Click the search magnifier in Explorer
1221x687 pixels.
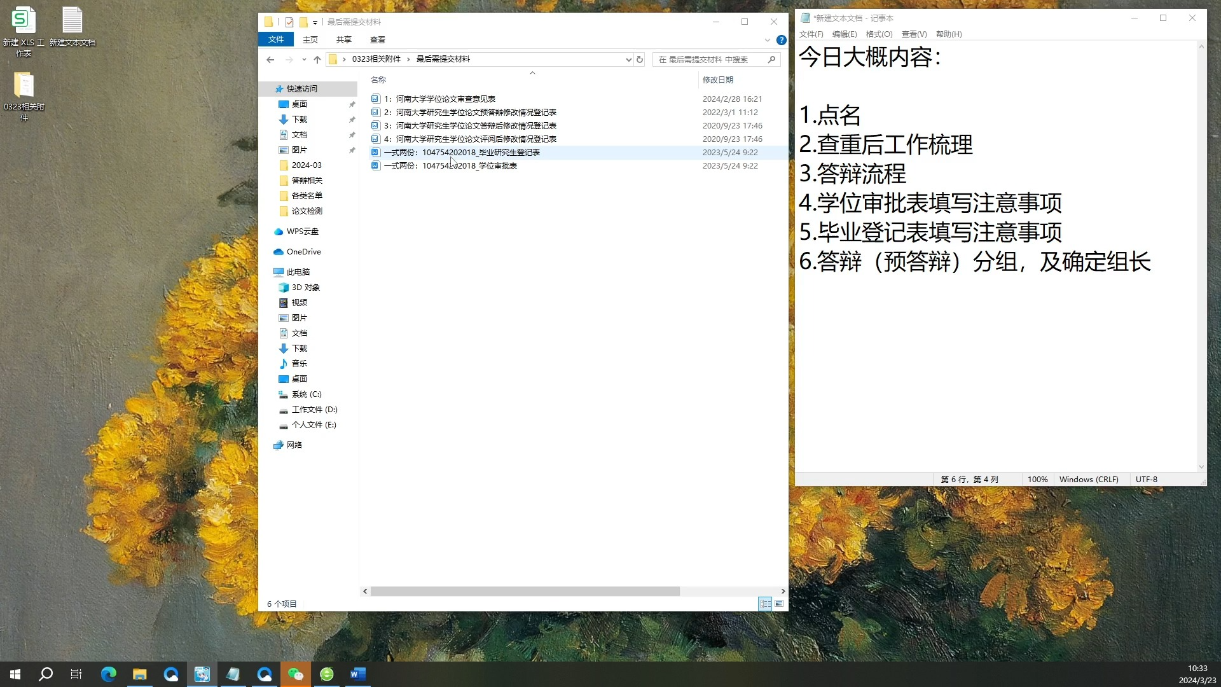pos(771,59)
